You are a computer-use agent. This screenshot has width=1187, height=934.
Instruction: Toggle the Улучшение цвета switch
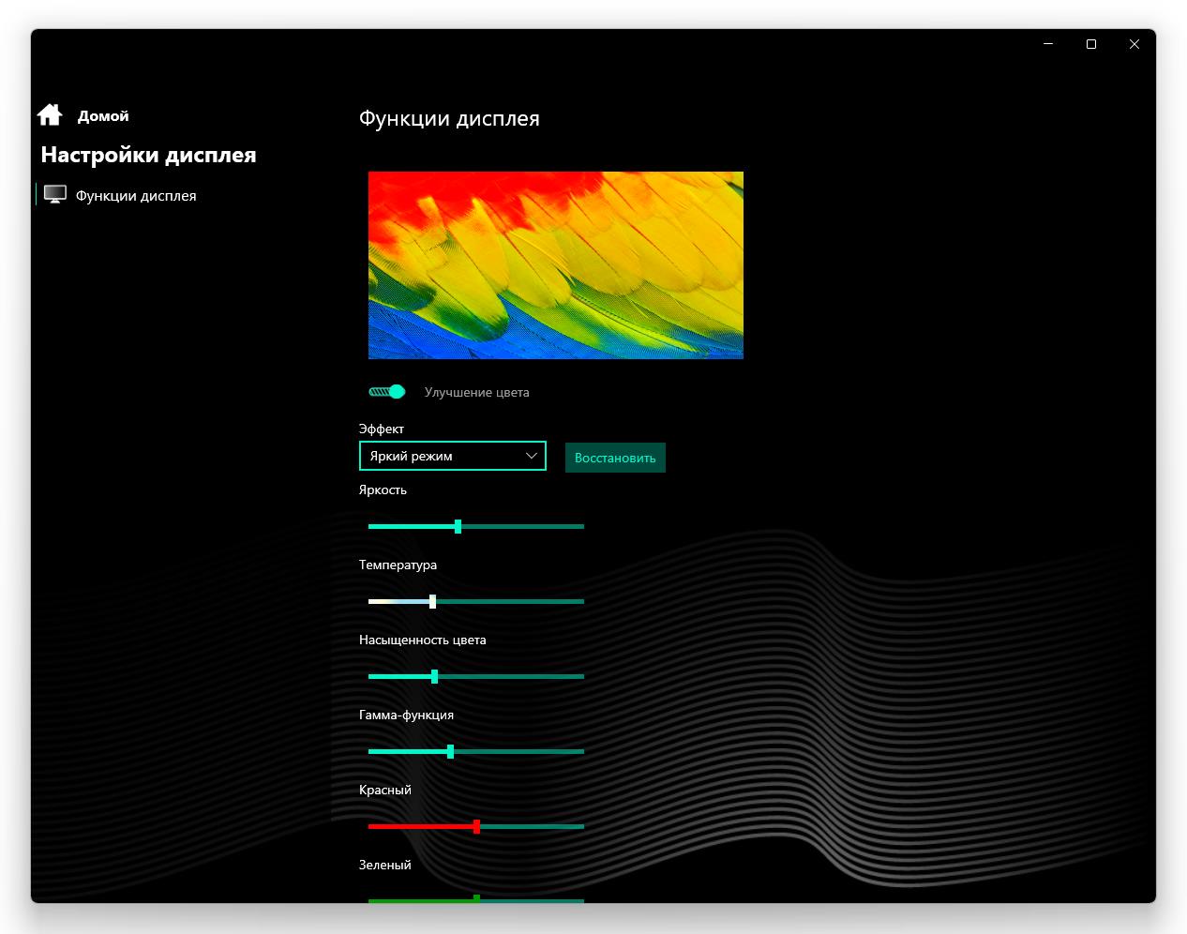coord(386,392)
